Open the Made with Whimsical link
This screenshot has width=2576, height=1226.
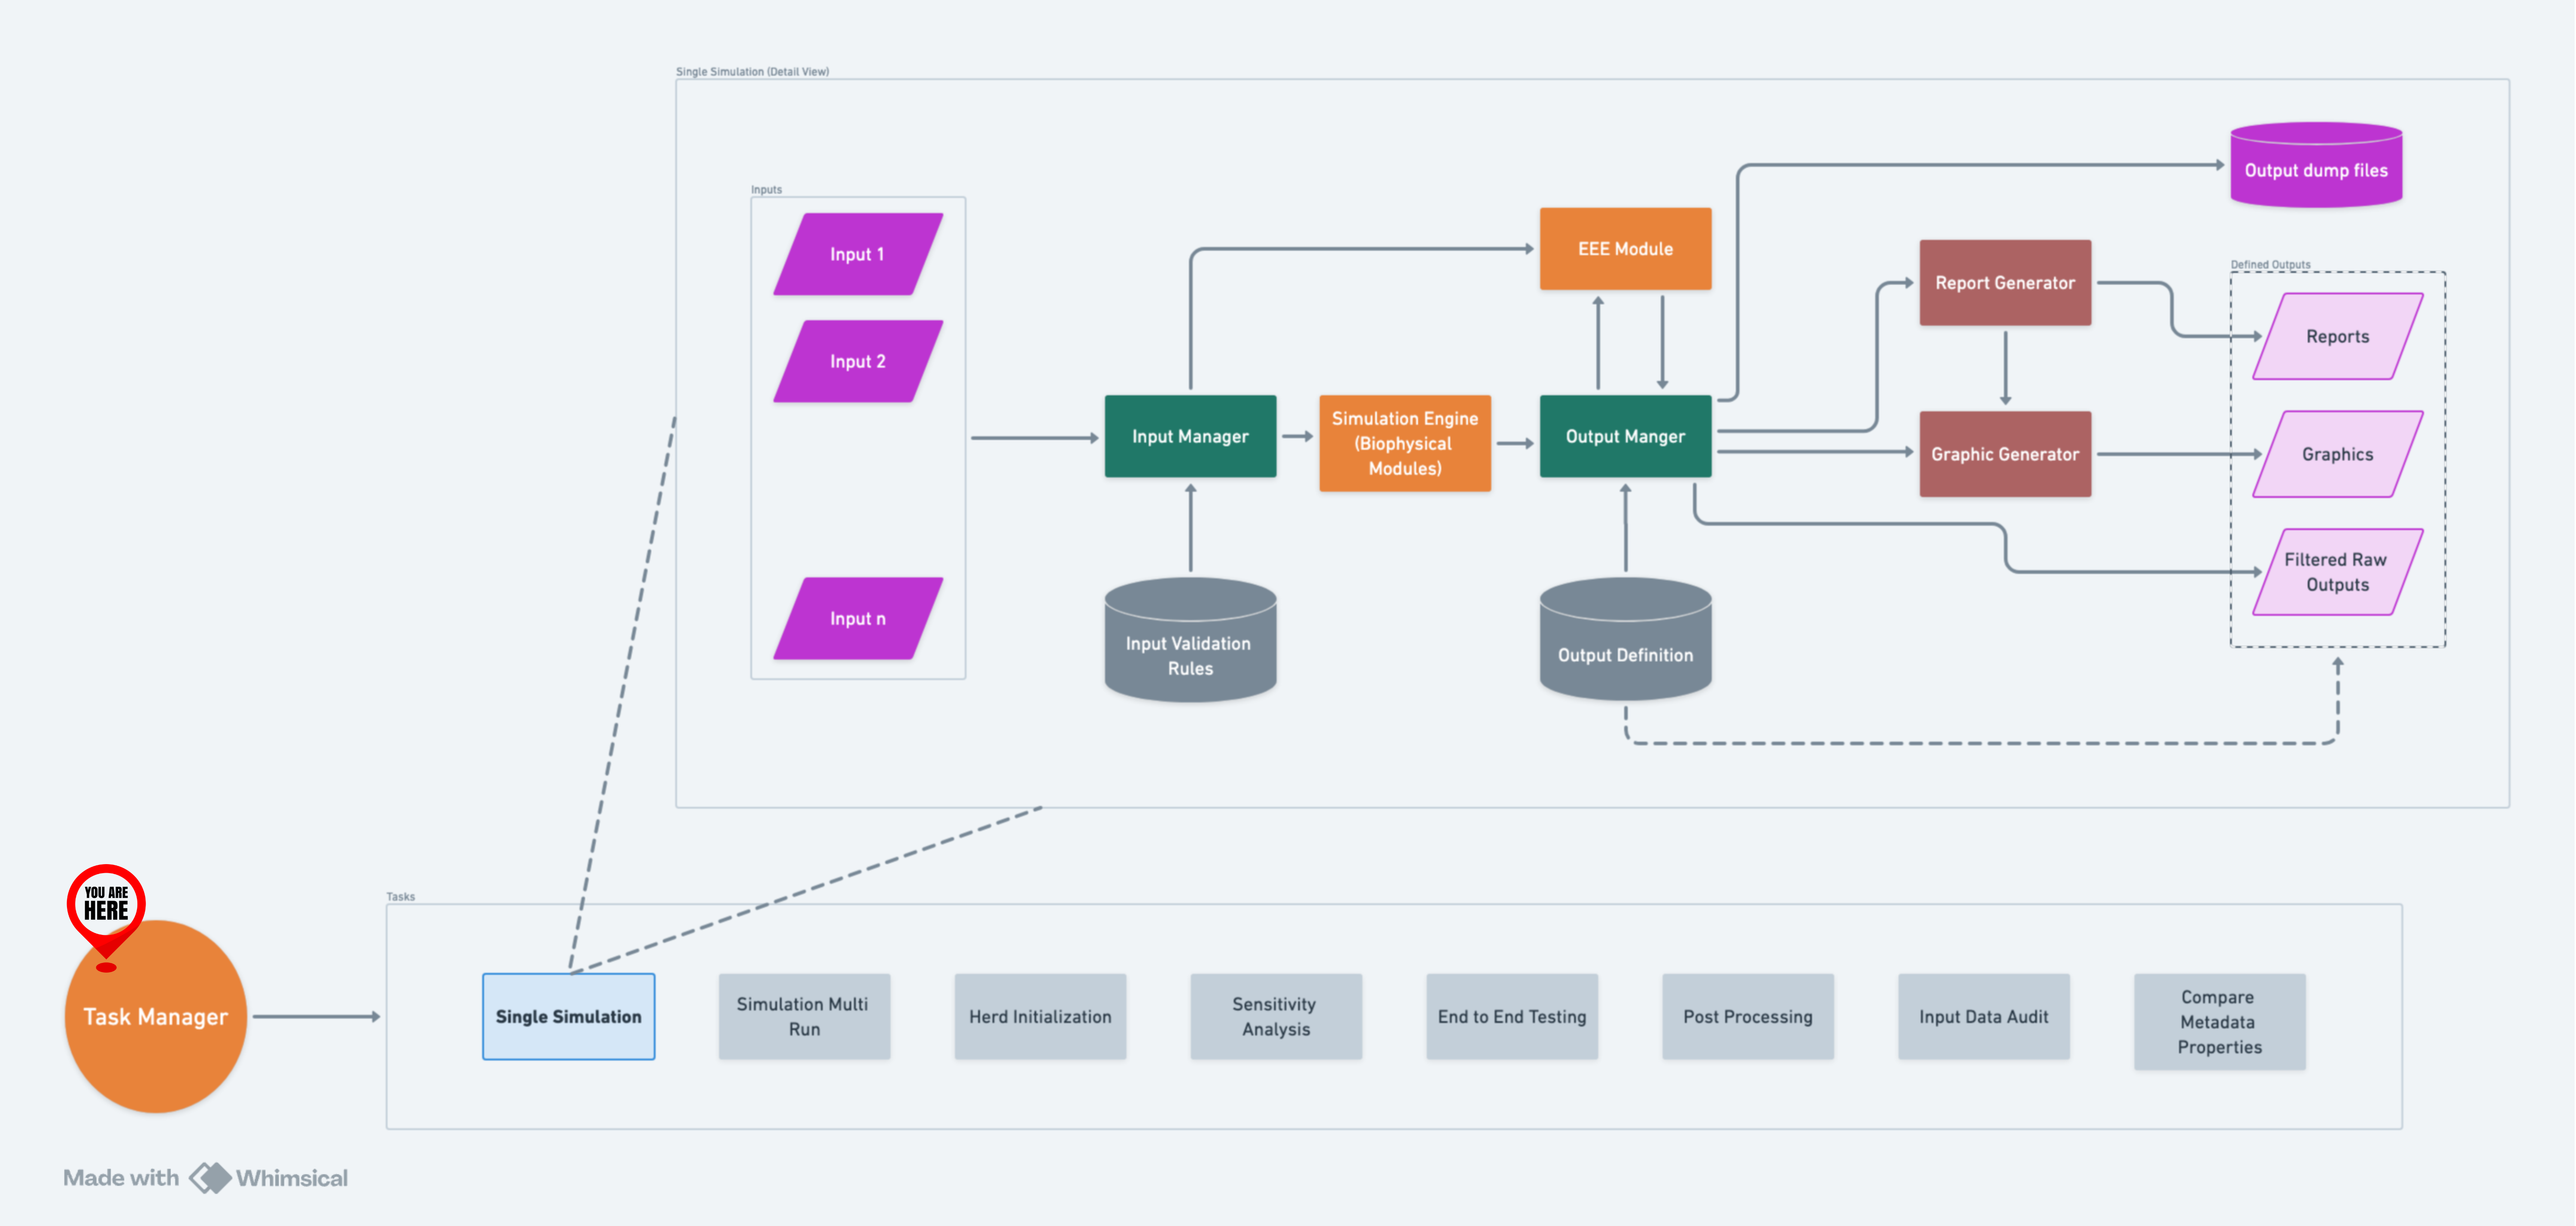coord(206,1178)
